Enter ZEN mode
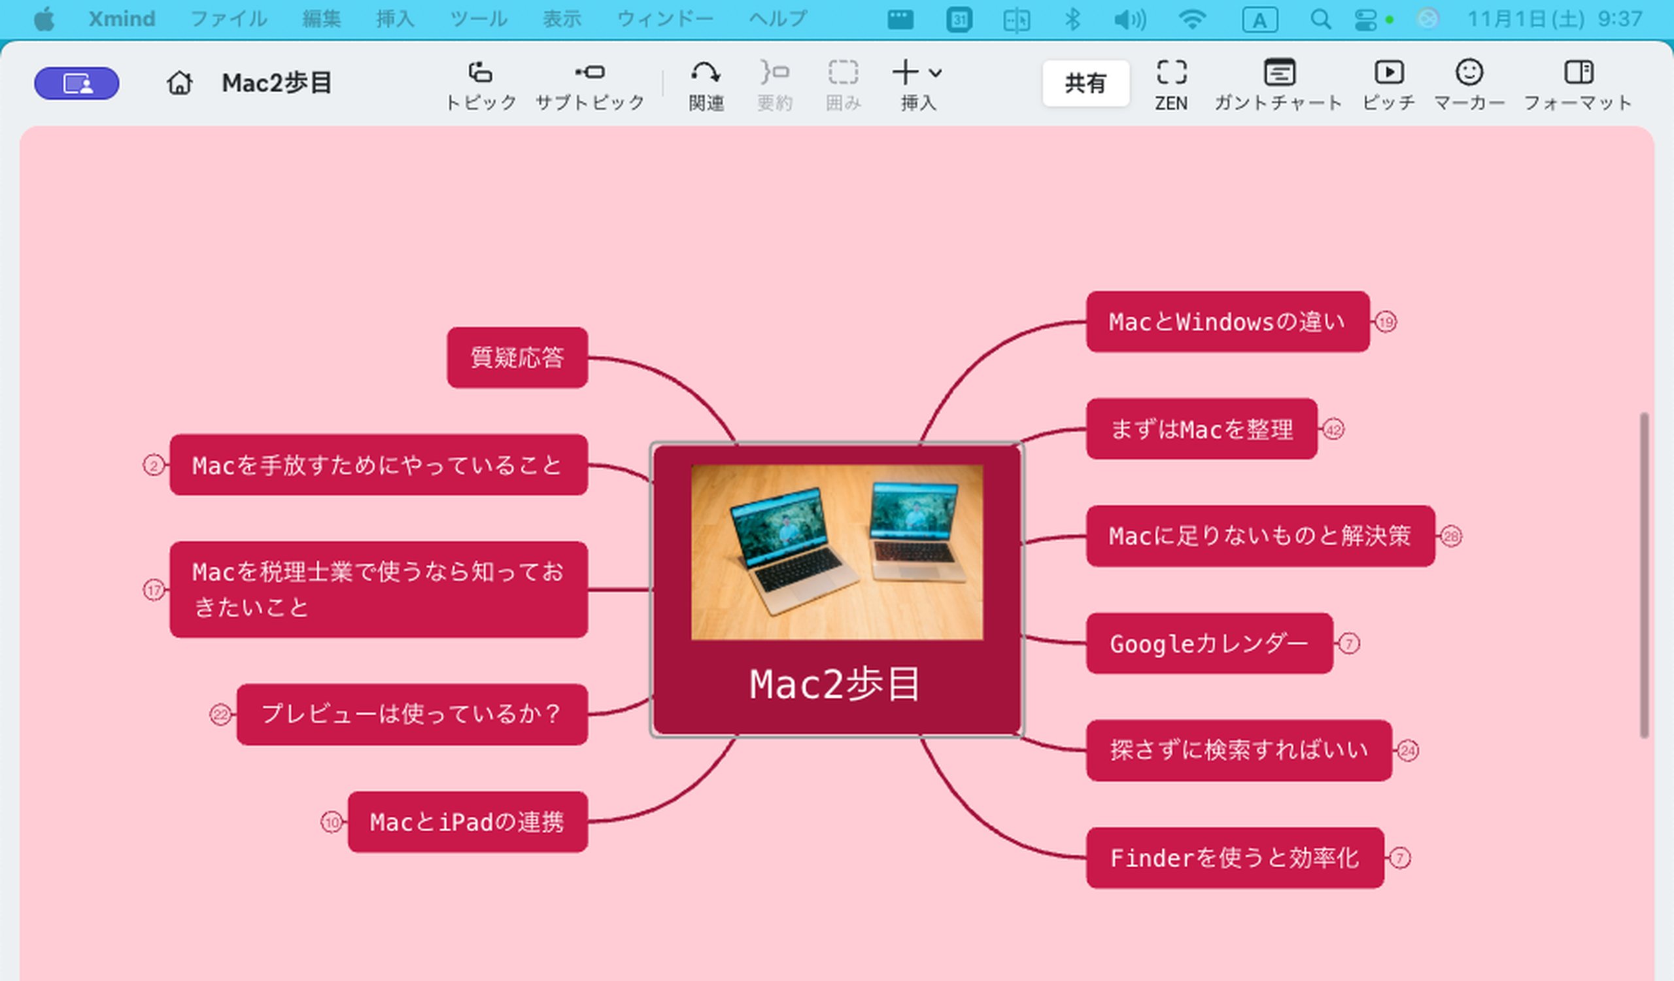This screenshot has height=981, width=1674. pos(1170,73)
